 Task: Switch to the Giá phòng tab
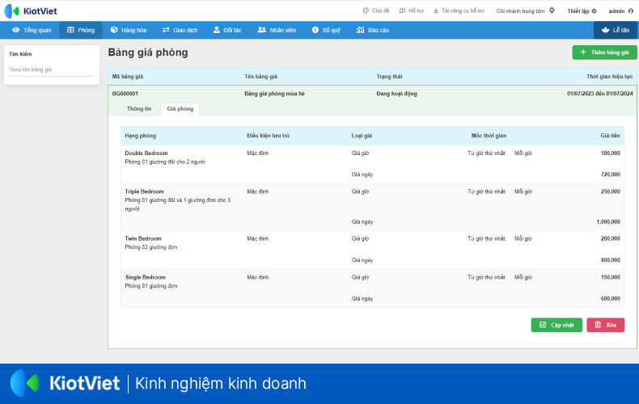(180, 109)
